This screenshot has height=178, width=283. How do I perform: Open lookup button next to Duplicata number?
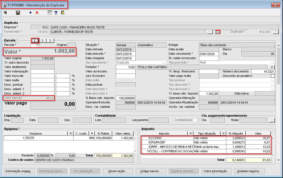[x=275, y=32]
